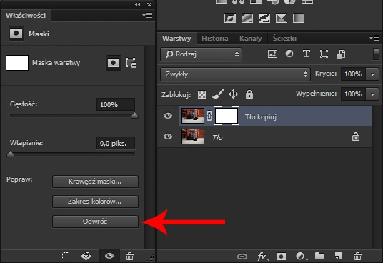Screen dimensions: 383x263
Task: Click the Zakres kolorów... button
Action: coord(95,202)
